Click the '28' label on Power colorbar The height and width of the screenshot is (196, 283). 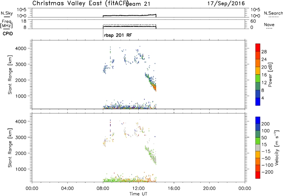coord(264,52)
